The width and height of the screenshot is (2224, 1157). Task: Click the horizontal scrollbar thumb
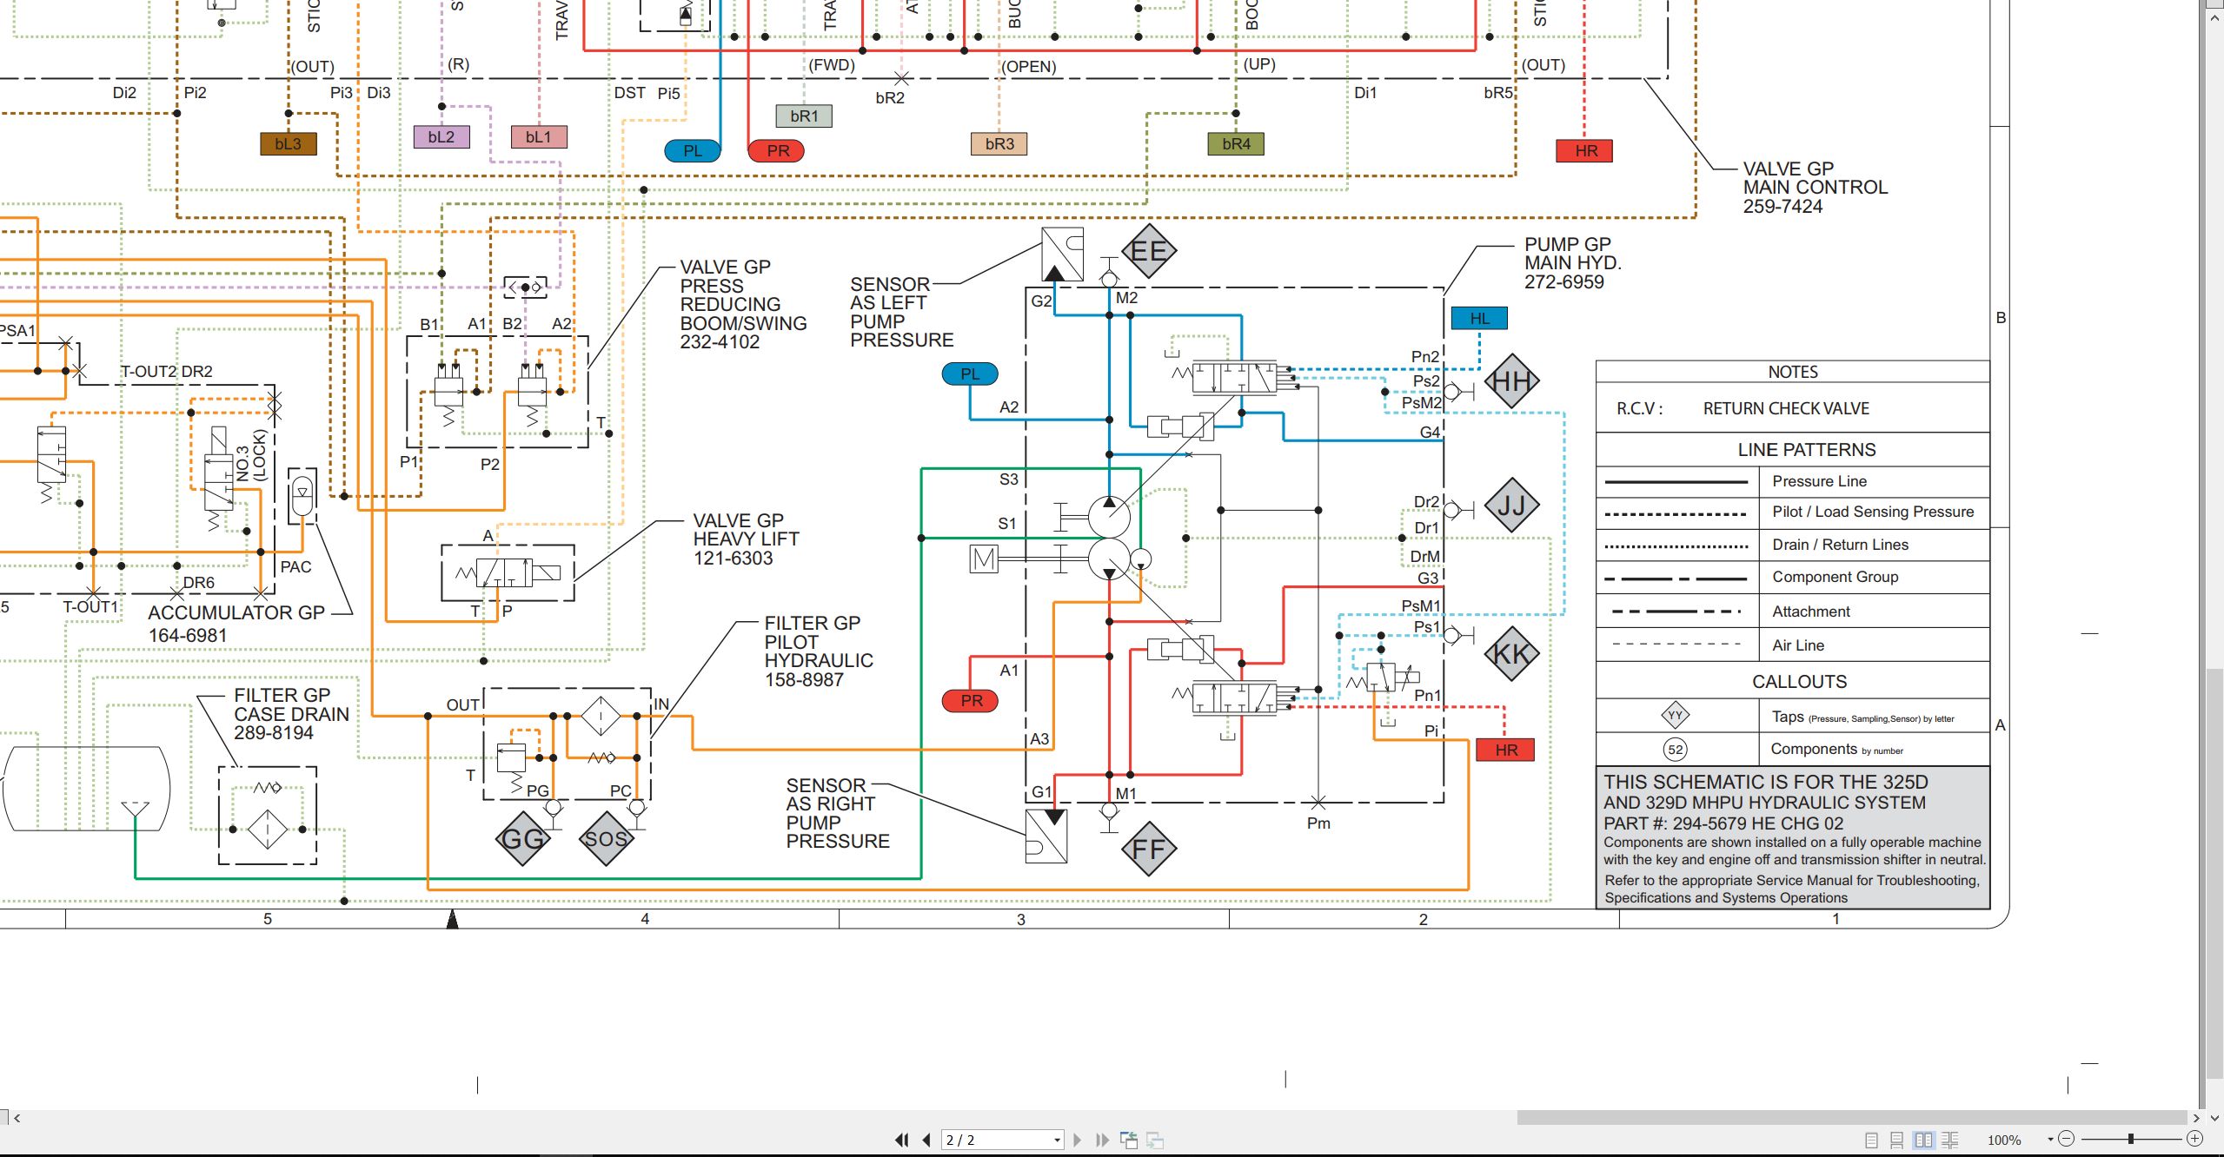pos(1852,1117)
